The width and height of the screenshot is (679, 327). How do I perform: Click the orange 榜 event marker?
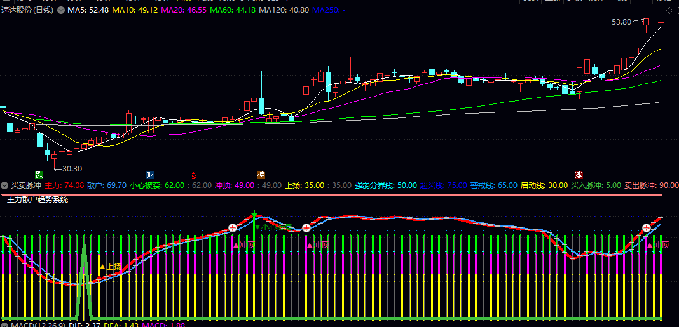pos(261,175)
